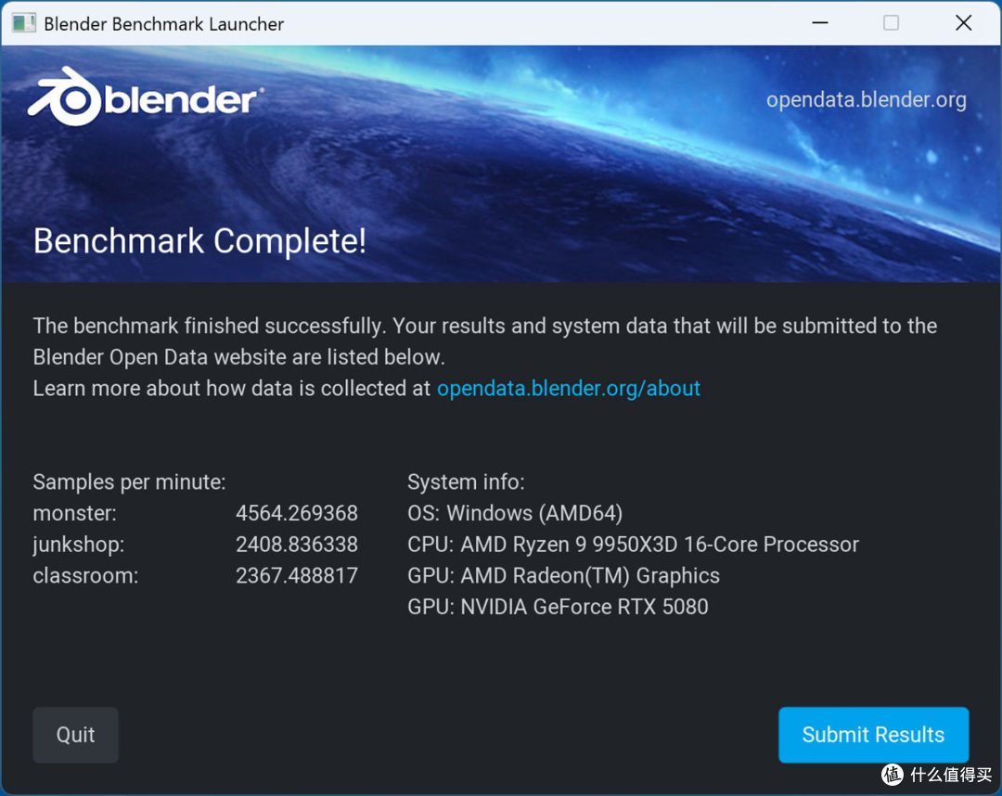Image resolution: width=1002 pixels, height=796 pixels.
Task: Close the Blender Benchmark Launcher window
Action: [963, 23]
